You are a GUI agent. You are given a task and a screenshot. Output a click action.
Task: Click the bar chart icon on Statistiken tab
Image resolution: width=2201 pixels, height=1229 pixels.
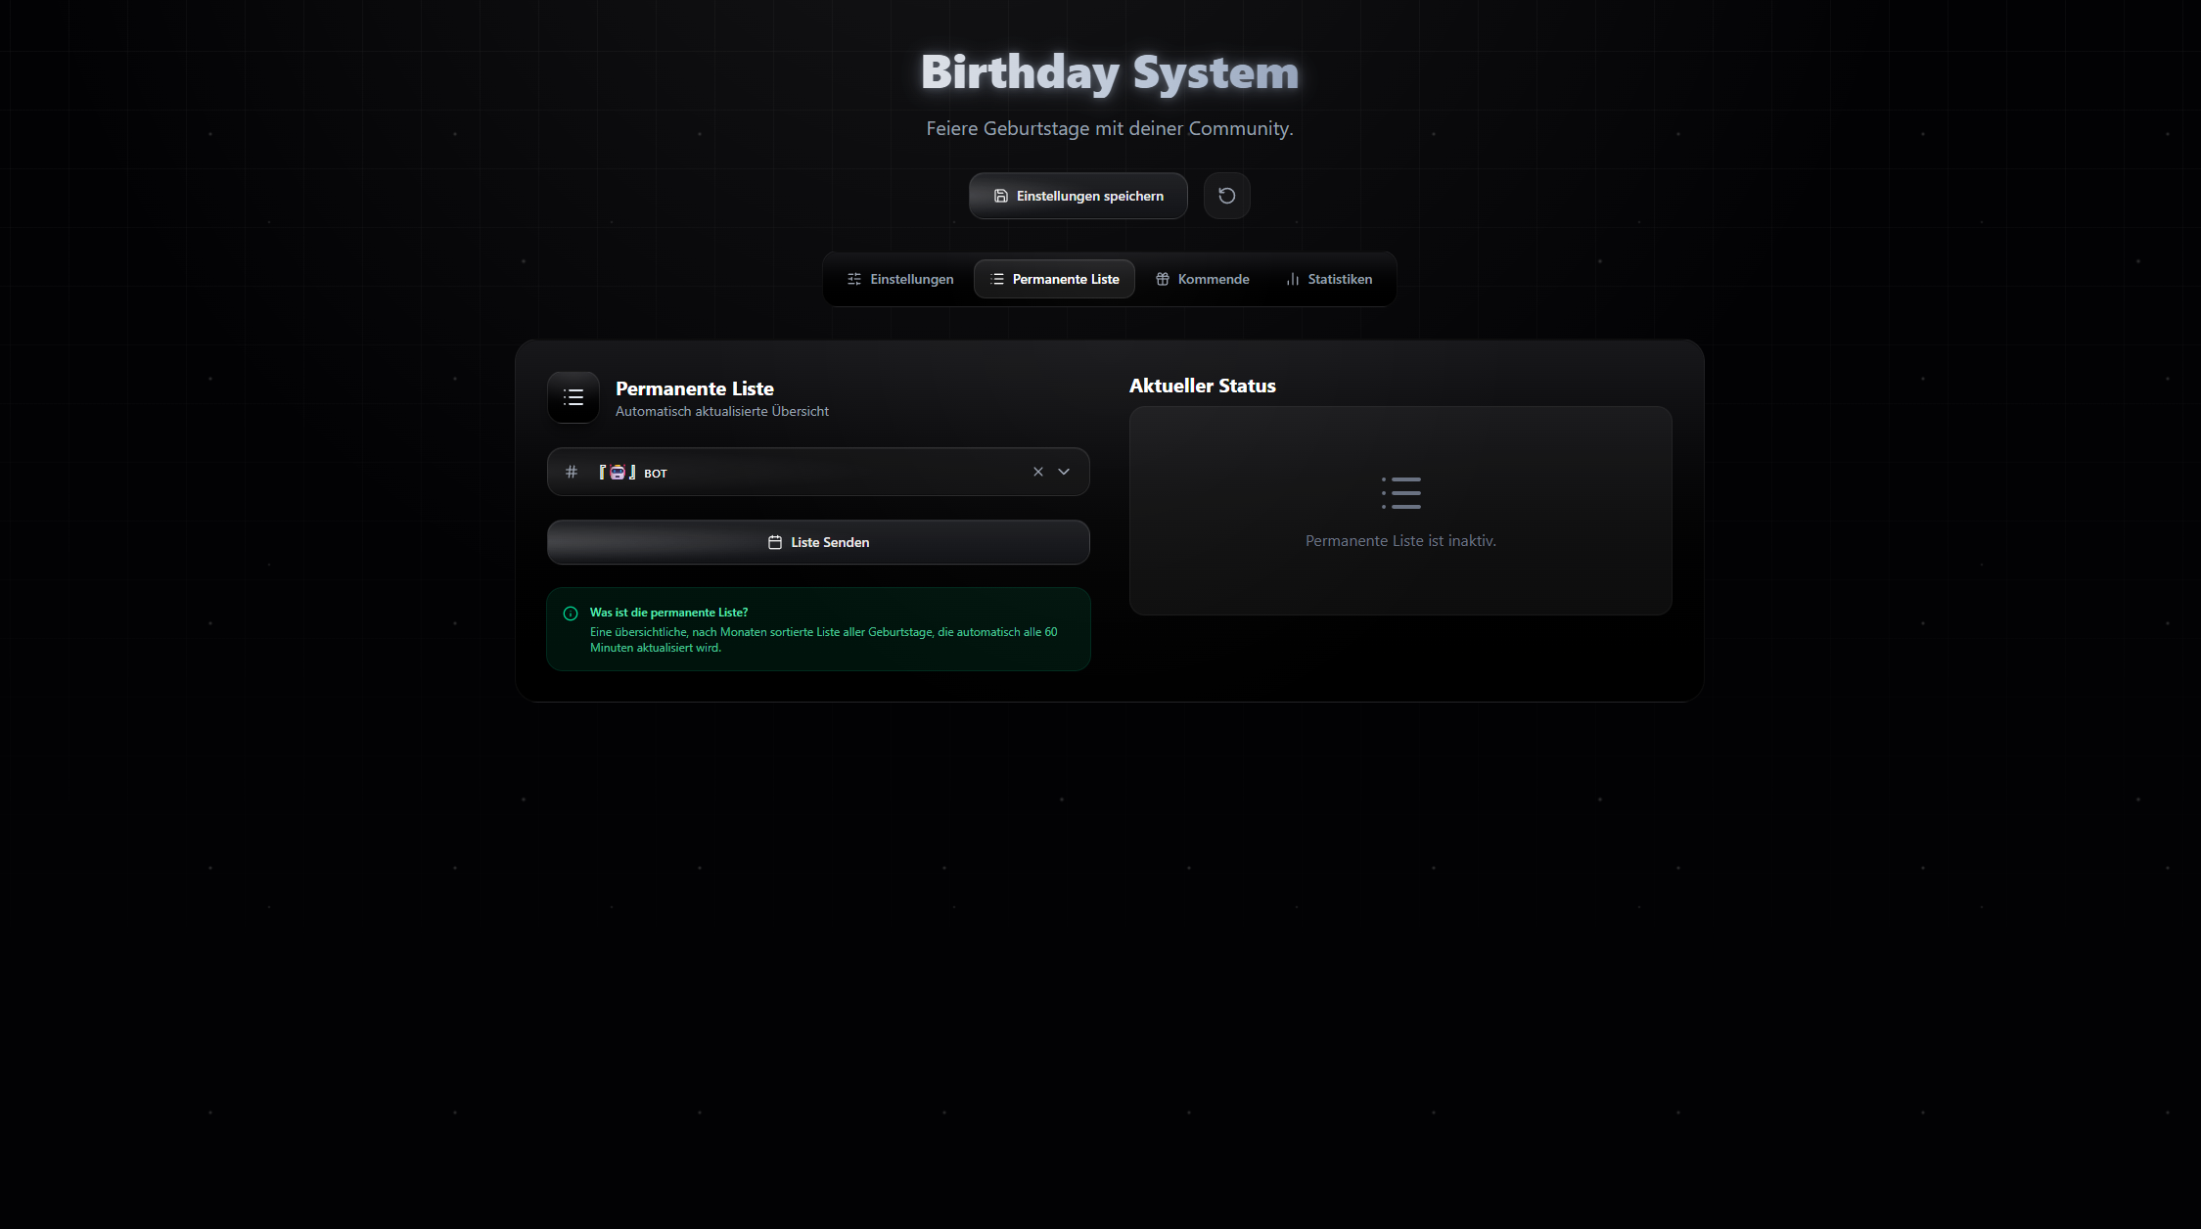click(1292, 279)
